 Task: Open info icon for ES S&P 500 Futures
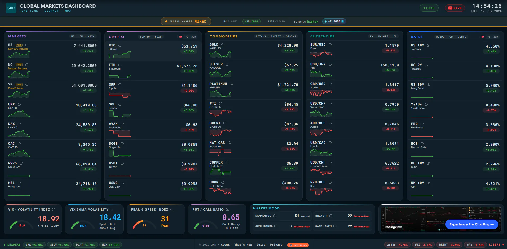coord(27,45)
